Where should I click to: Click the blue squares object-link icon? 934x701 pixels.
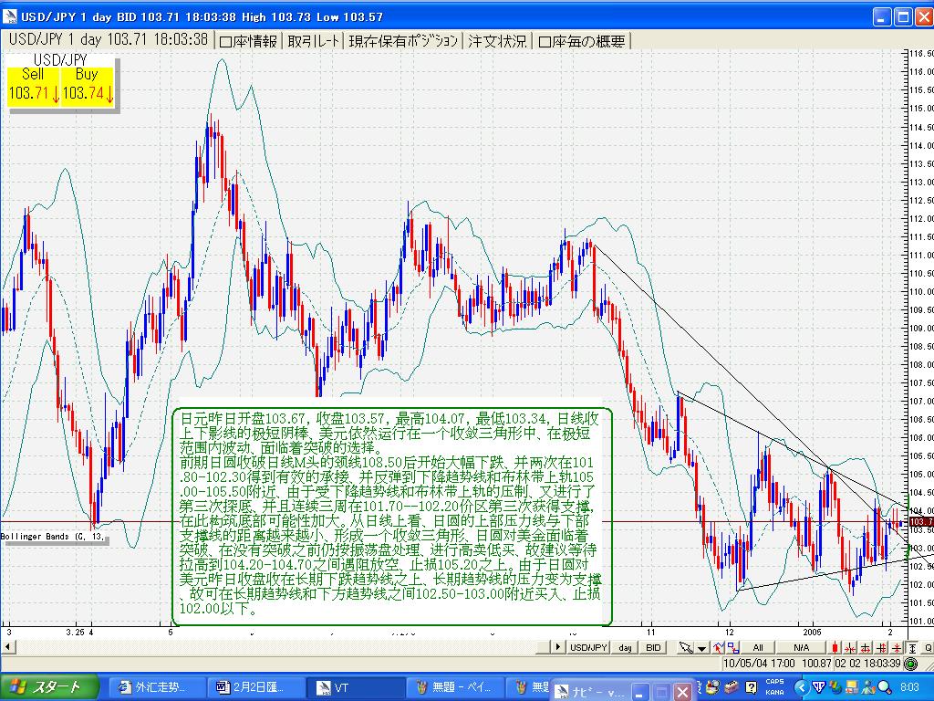pos(732,647)
